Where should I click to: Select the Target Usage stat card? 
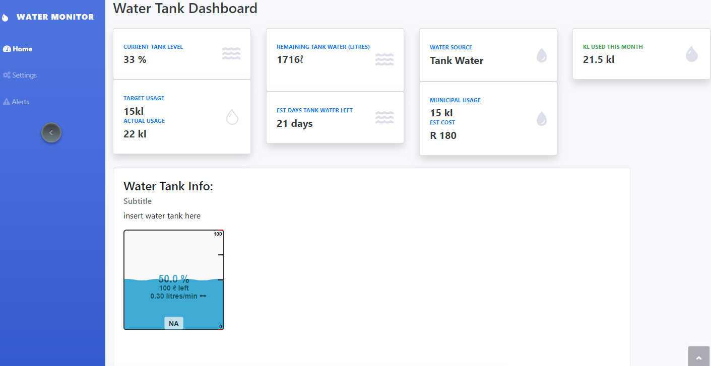tap(181, 116)
